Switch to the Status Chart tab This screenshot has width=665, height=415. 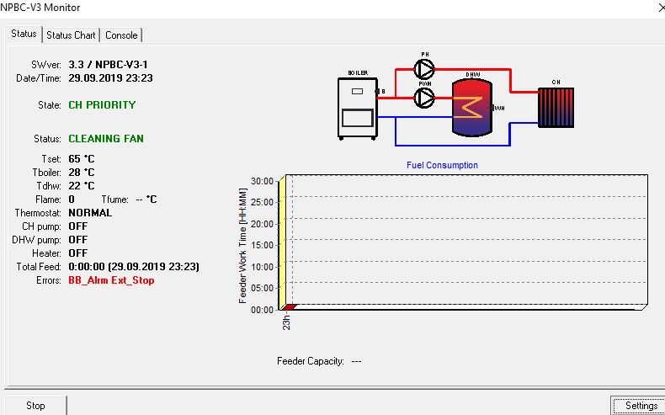pyautogui.click(x=71, y=35)
